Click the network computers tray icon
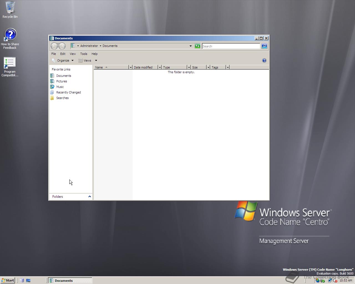355x284 pixels. [x=330, y=280]
